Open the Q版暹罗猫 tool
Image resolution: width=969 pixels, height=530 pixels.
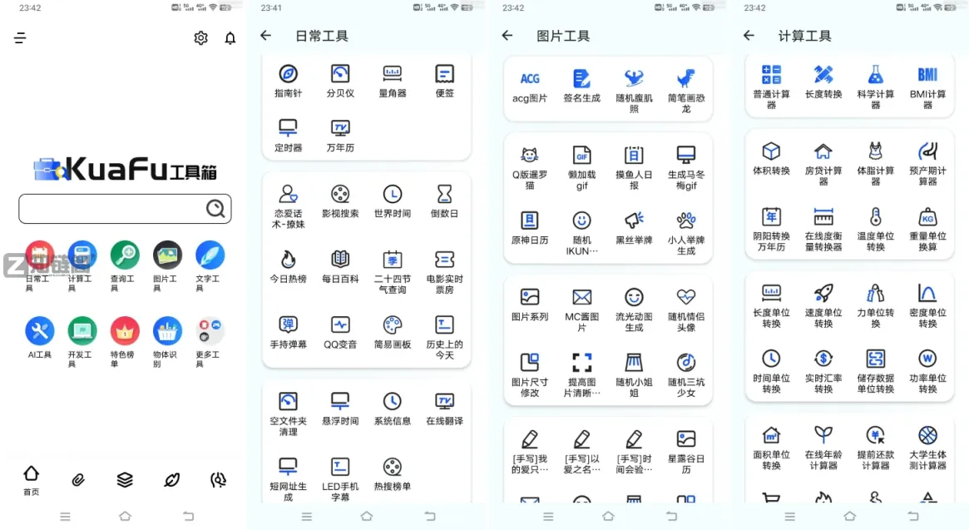click(x=530, y=167)
